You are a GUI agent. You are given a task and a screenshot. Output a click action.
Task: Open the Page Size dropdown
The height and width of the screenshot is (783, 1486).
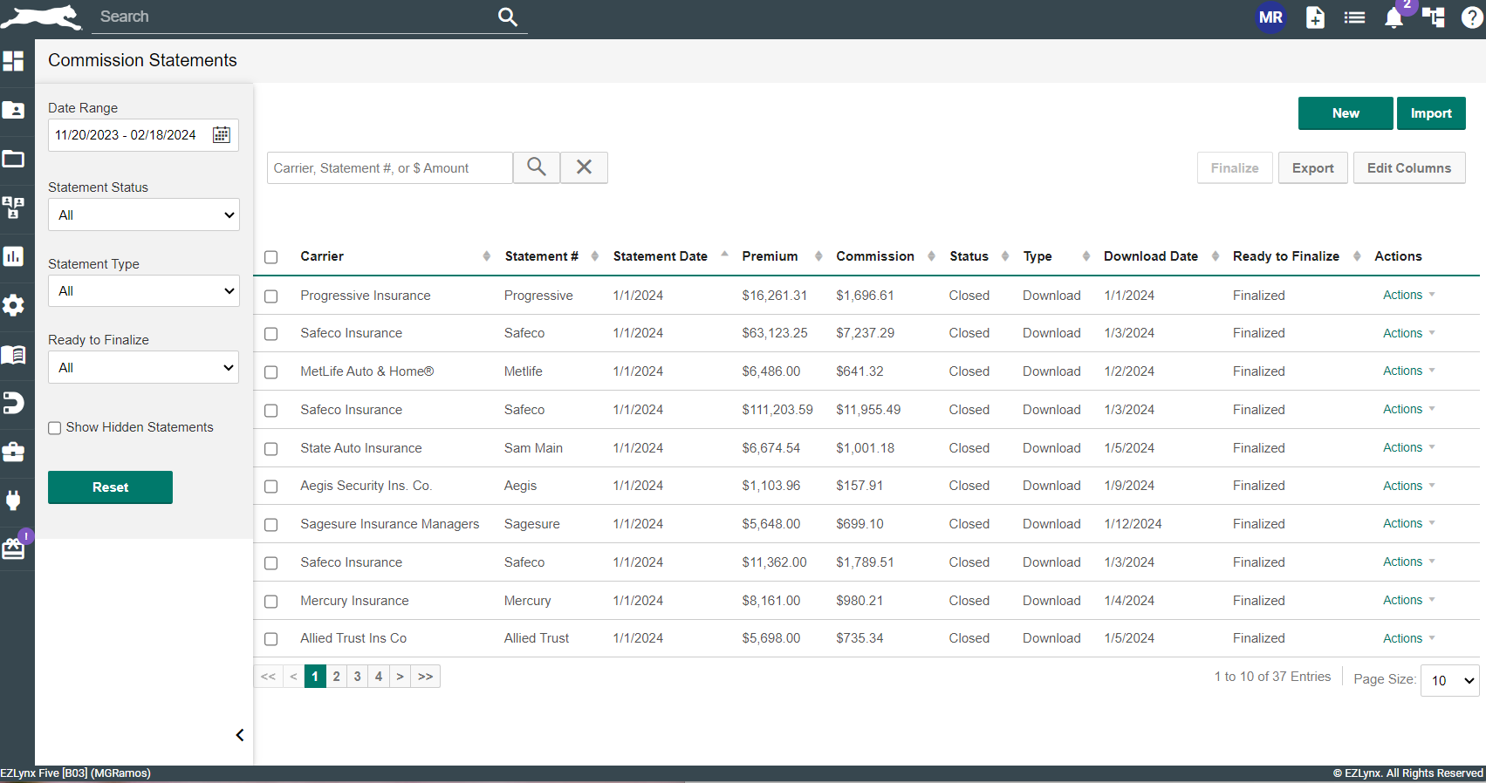(x=1449, y=680)
